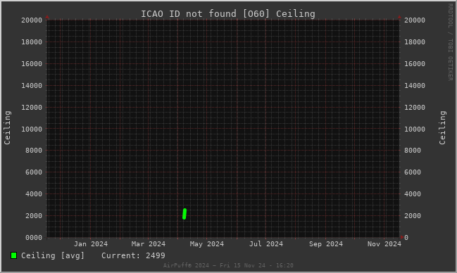The width and height of the screenshot is (457, 273).
Task: Click the green data mark near 2000
Action: pos(184,214)
